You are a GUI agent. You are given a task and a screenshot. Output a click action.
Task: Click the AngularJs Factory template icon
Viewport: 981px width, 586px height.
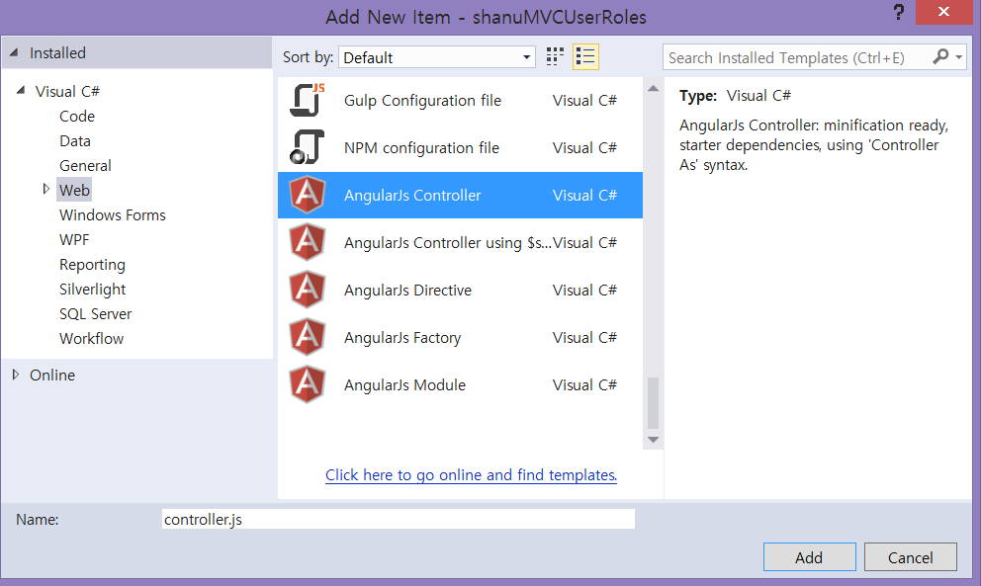[308, 337]
